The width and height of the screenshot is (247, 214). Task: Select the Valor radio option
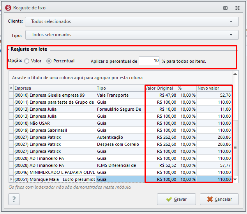pos(27,61)
